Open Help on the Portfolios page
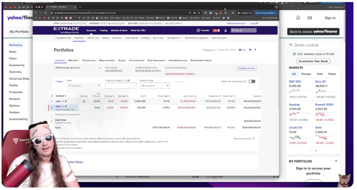357x190 pixels. tap(242, 50)
